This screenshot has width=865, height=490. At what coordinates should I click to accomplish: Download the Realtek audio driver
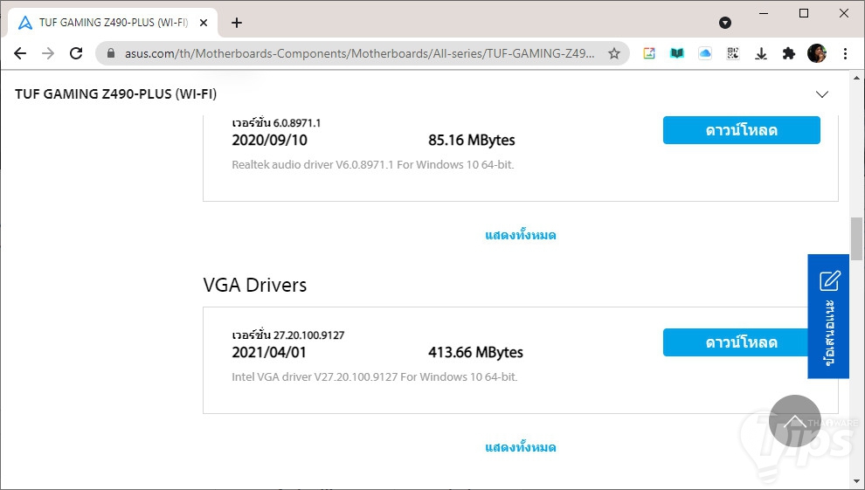tap(741, 130)
